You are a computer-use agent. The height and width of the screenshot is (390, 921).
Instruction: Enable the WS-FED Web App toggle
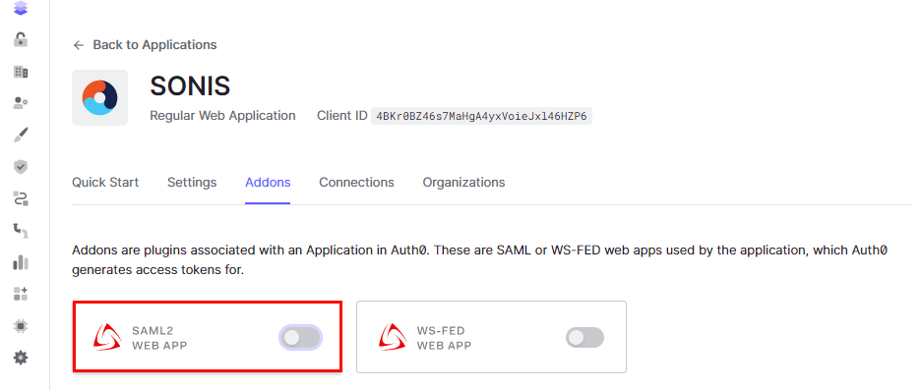pos(584,337)
